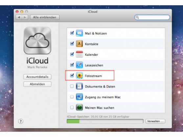Click the iCloud-Speicher availability text

tap(98, 117)
